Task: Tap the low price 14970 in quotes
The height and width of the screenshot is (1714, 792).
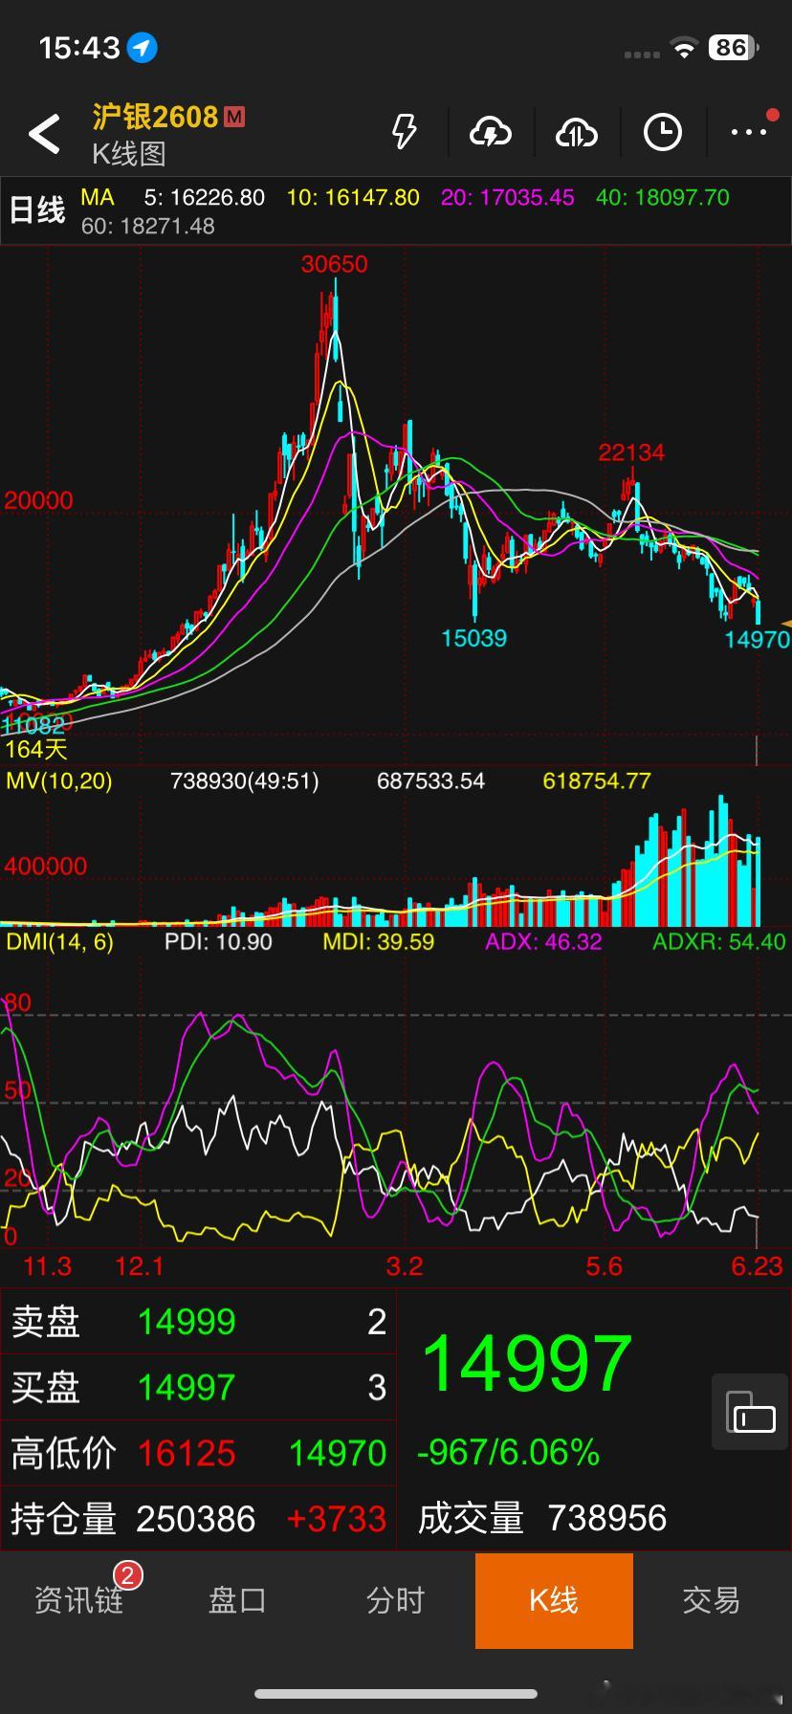Action: click(x=338, y=1454)
